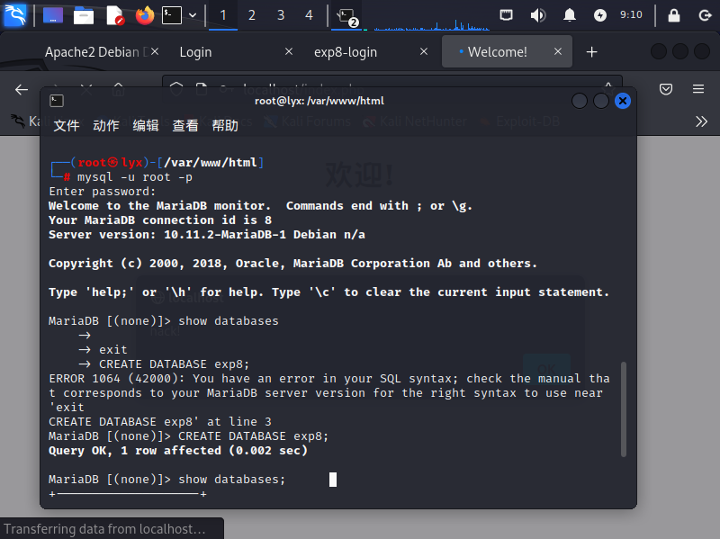Image resolution: width=720 pixels, height=539 pixels.
Task: Open the 动作 menu in terminal
Action: 106,125
